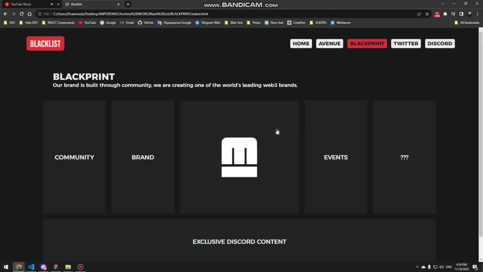Mute the YouTube Music tab audio icon
Image resolution: width=483 pixels, height=272 pixels.
click(52, 4)
